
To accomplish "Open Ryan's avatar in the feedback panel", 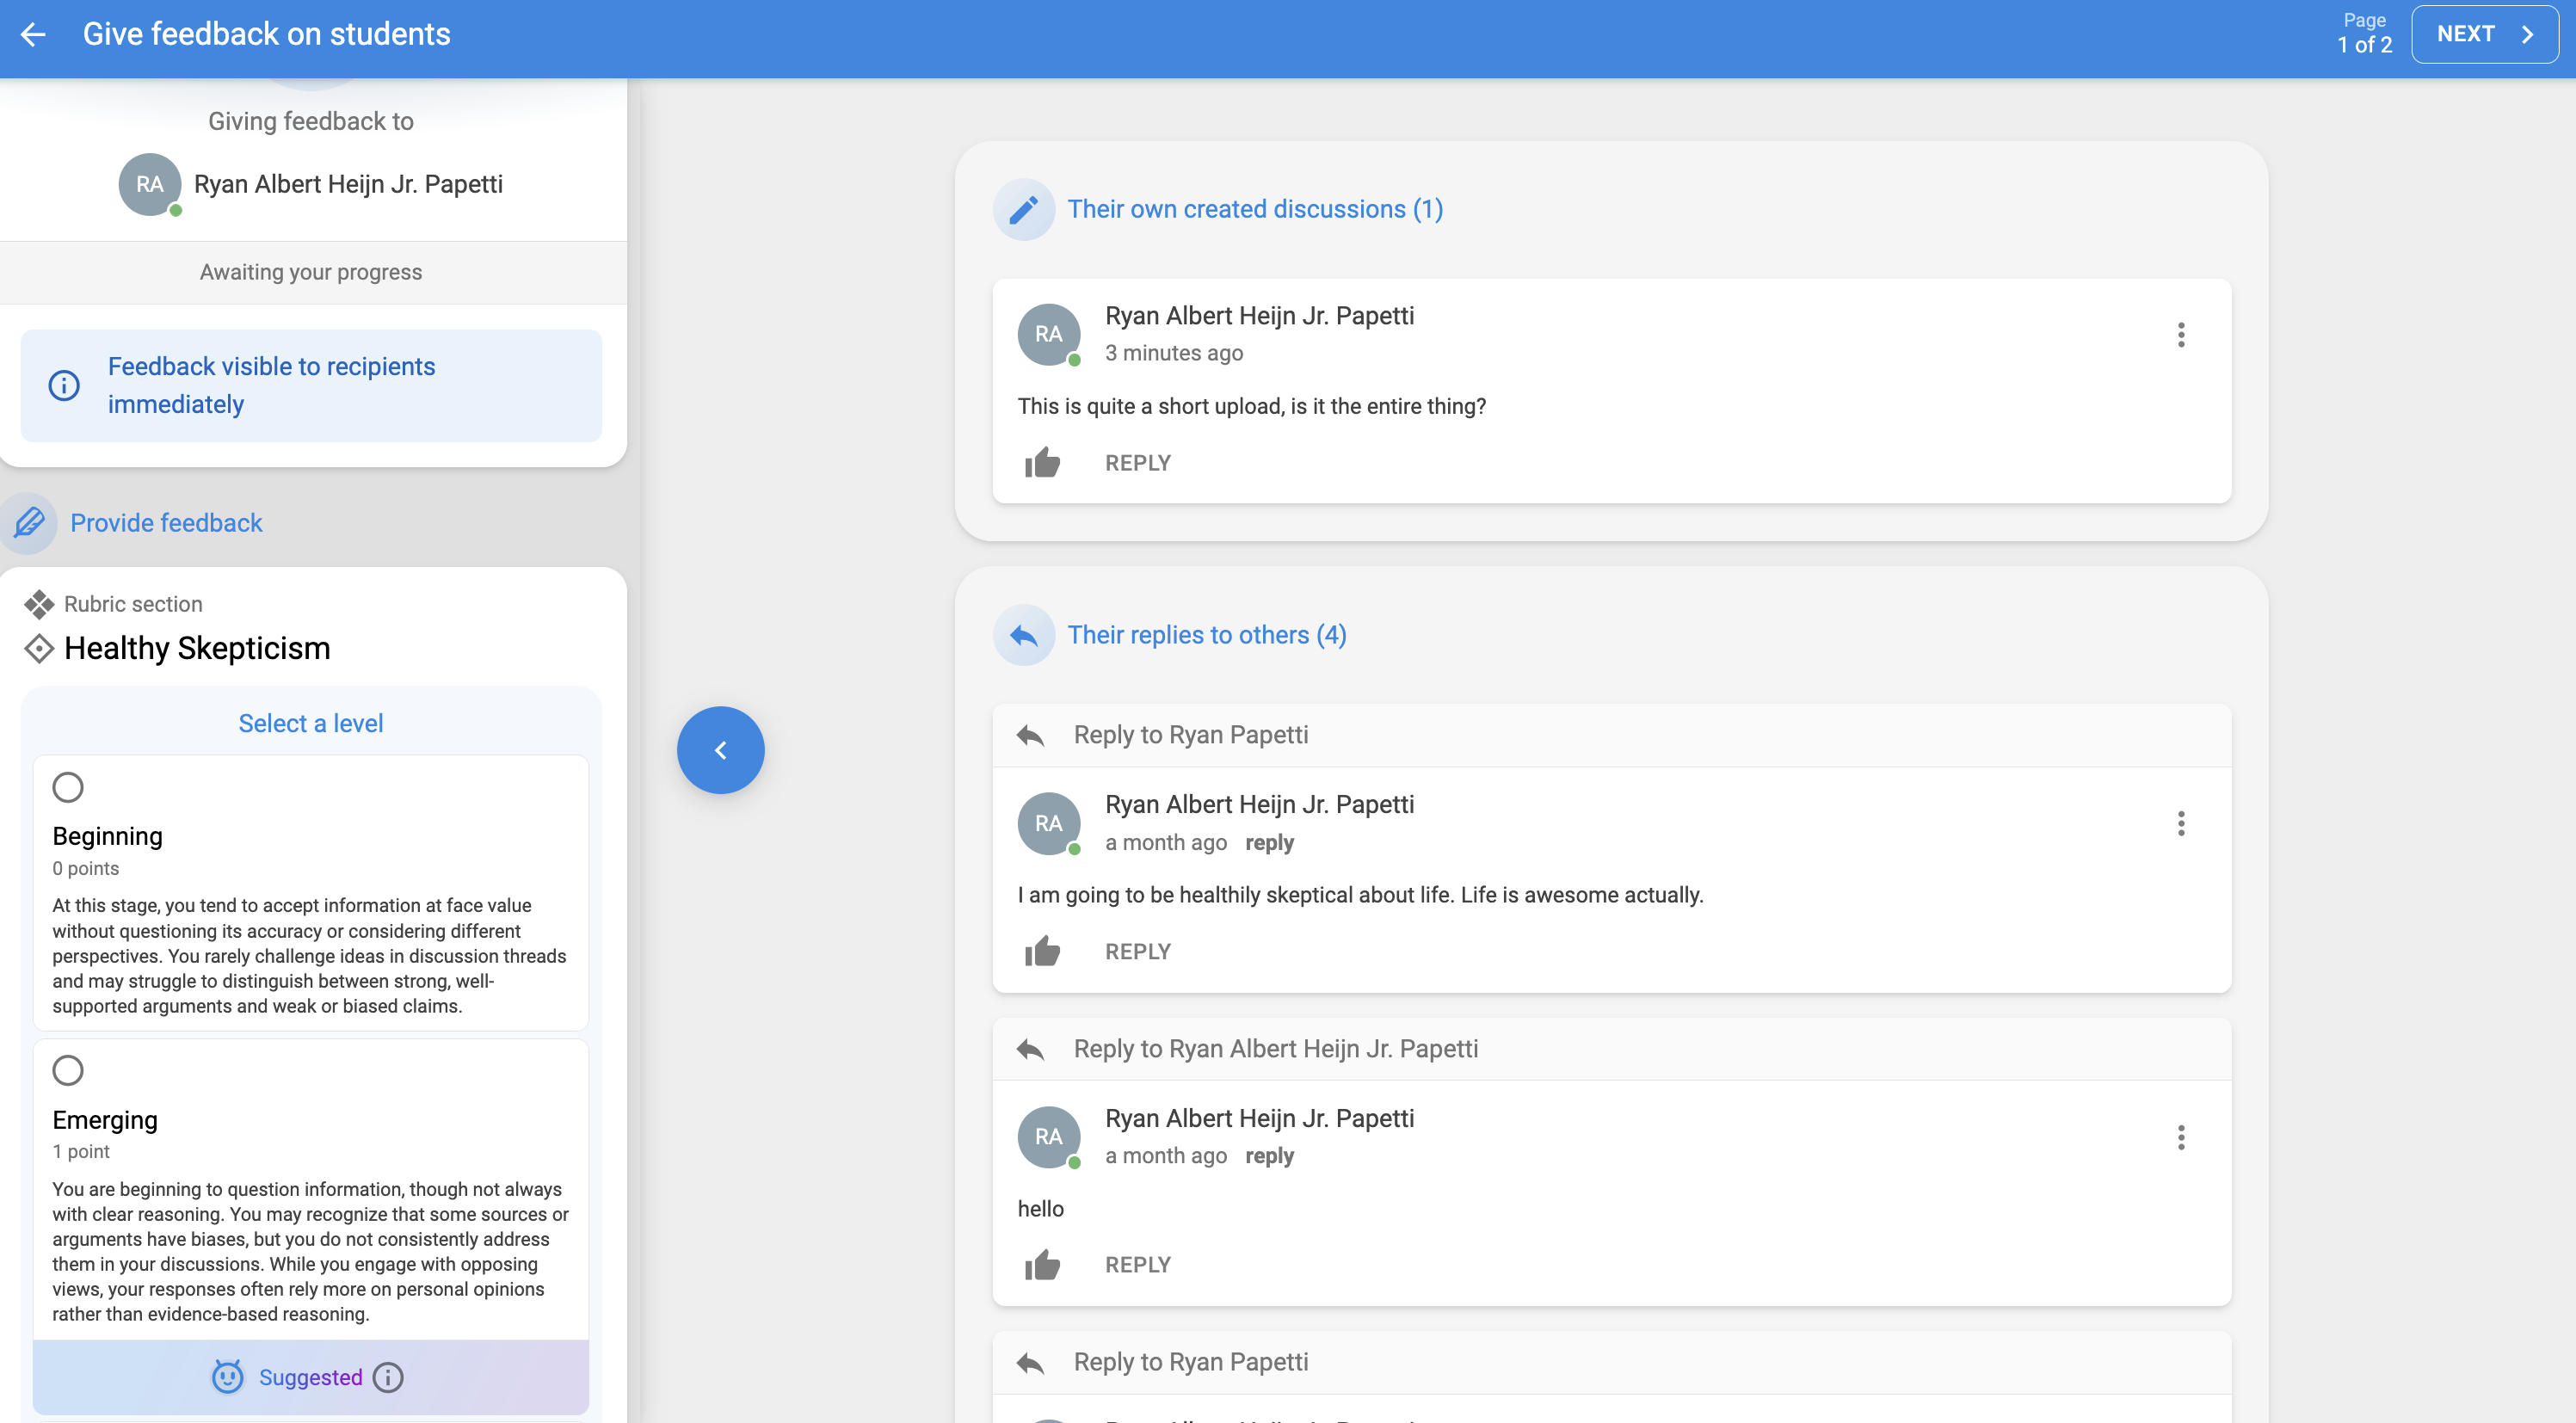I will click(150, 184).
